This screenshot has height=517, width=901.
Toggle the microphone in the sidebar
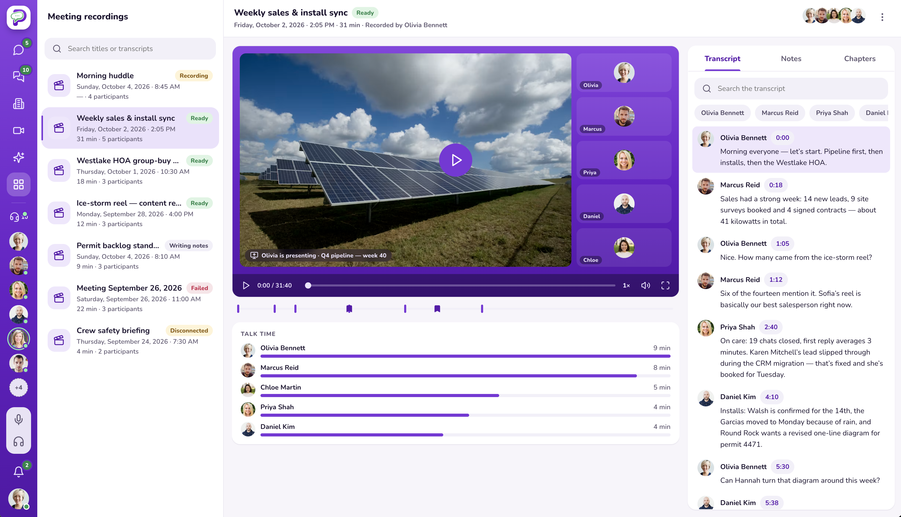coord(18,419)
